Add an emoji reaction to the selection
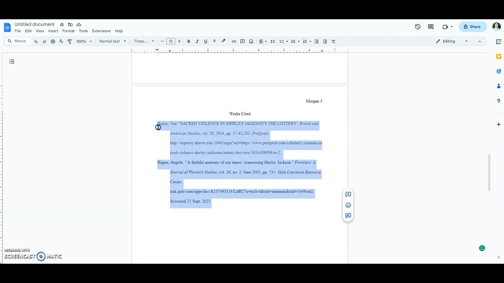Viewport: 504px width, 283px height. [x=348, y=205]
